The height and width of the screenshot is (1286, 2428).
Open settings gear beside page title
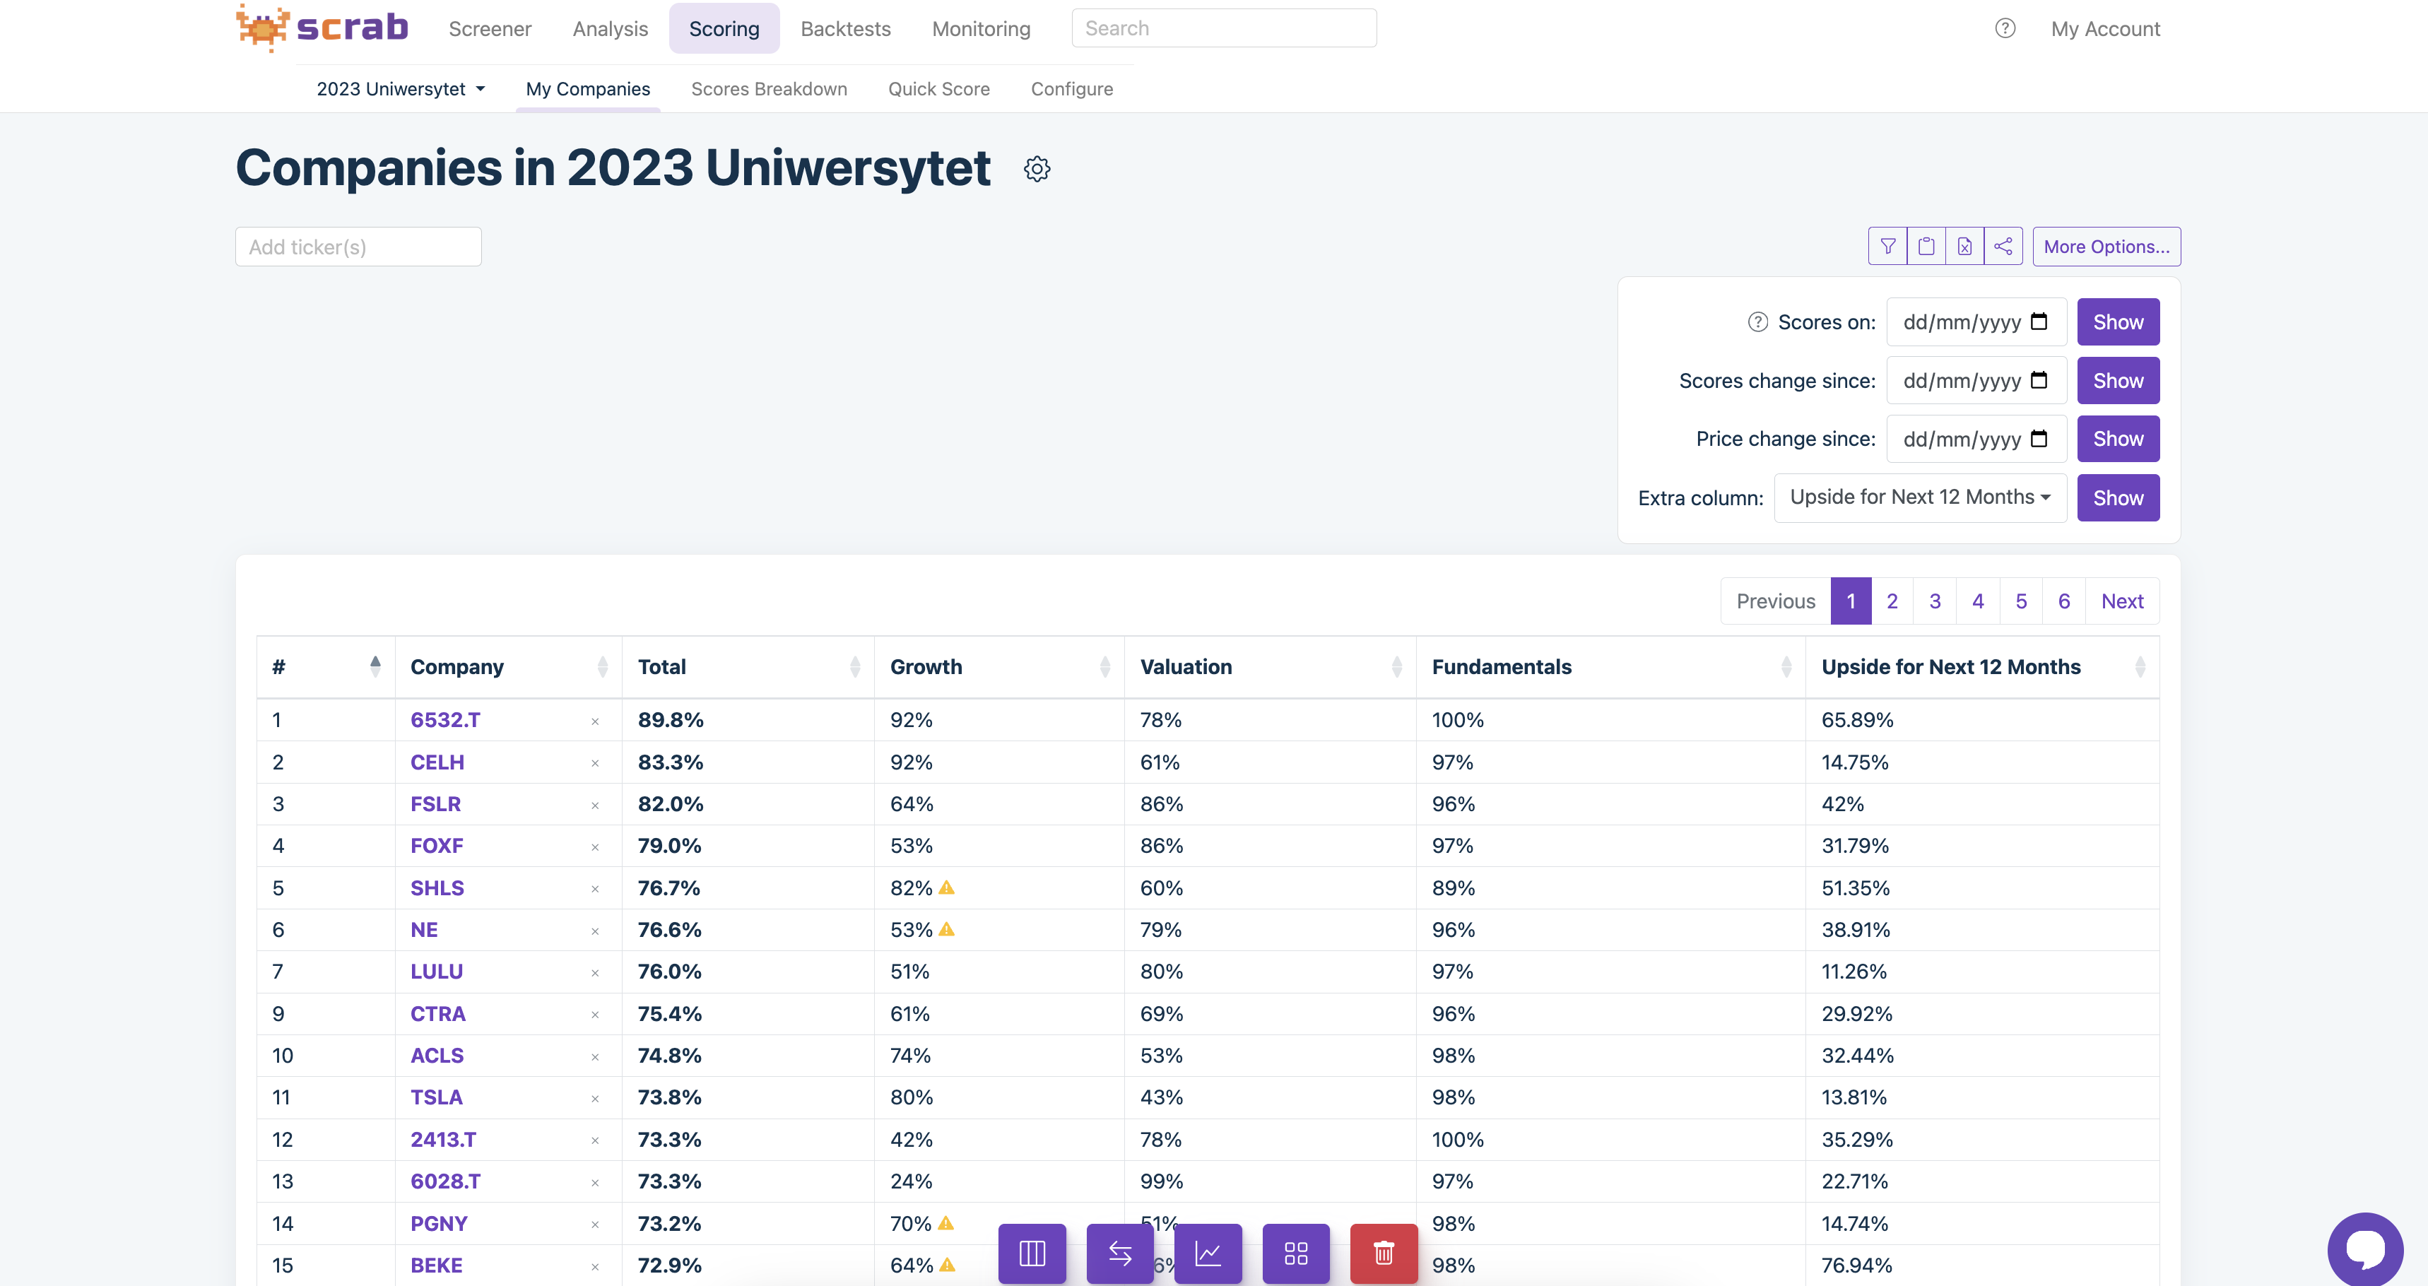pos(1037,169)
